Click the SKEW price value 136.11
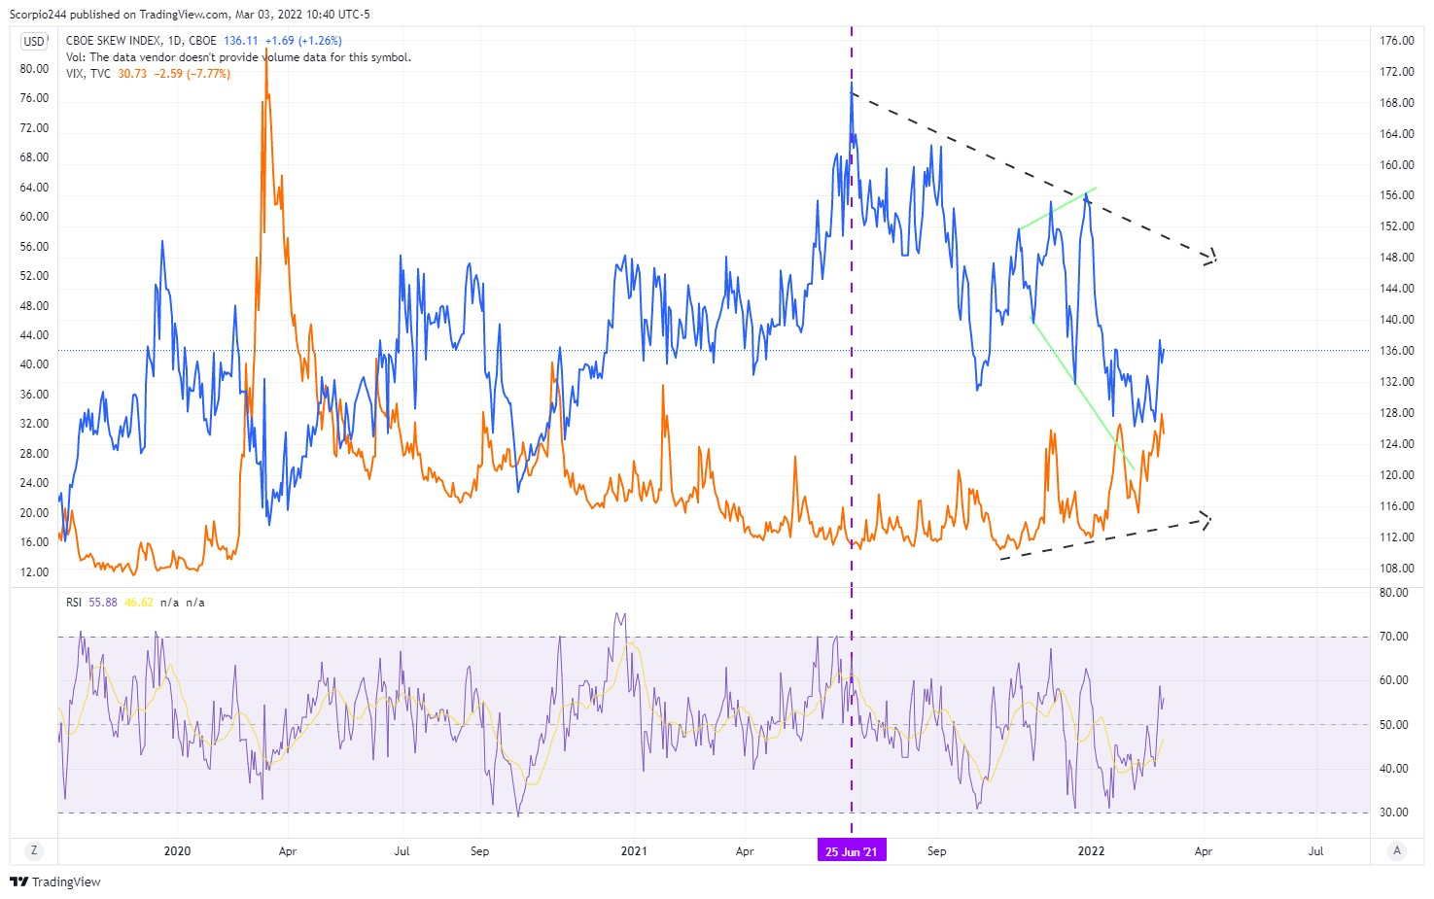This screenshot has height=899, width=1434. [x=240, y=41]
